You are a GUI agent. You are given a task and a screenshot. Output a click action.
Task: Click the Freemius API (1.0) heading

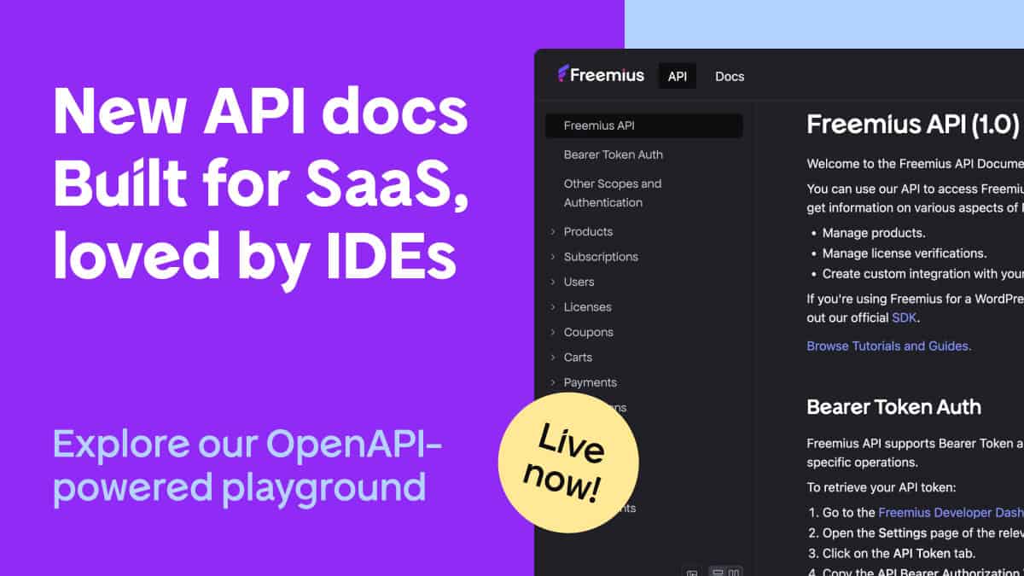[x=913, y=125]
